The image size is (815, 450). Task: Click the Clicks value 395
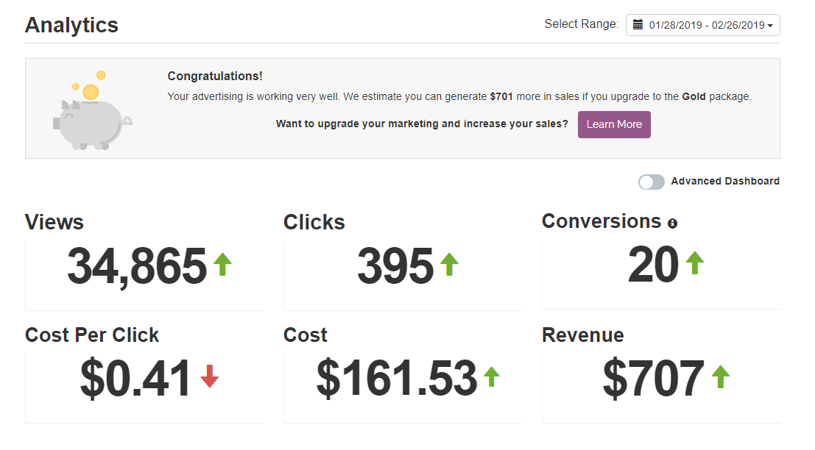click(x=395, y=266)
